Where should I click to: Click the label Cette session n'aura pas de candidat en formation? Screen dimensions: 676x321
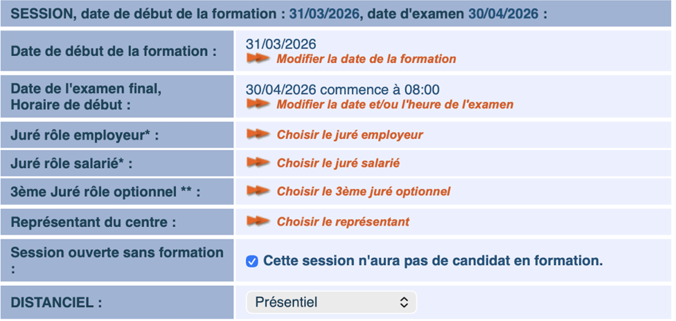pyautogui.click(x=433, y=261)
